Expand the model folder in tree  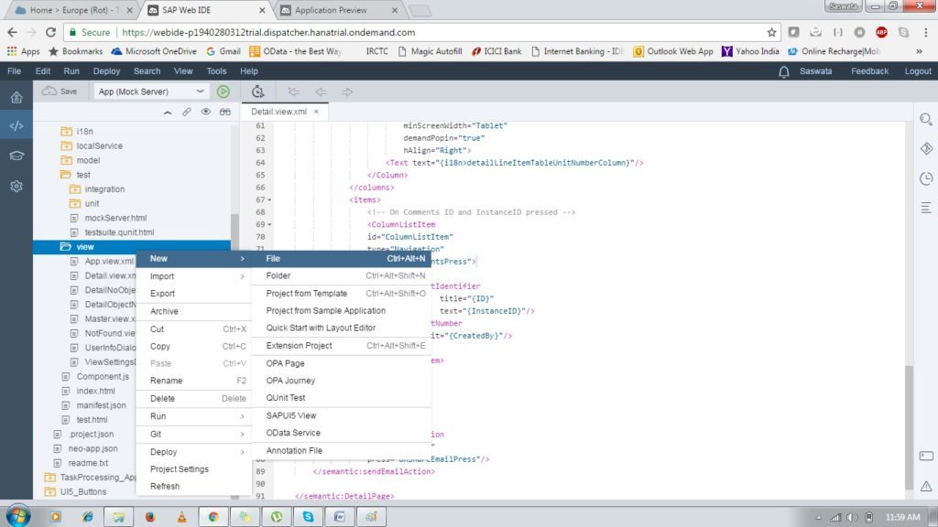(66, 160)
